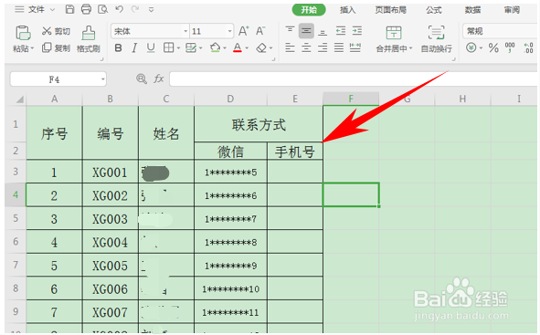The image size is (540, 335).
Task: Switch to the 开始 Home tab
Action: [x=309, y=10]
